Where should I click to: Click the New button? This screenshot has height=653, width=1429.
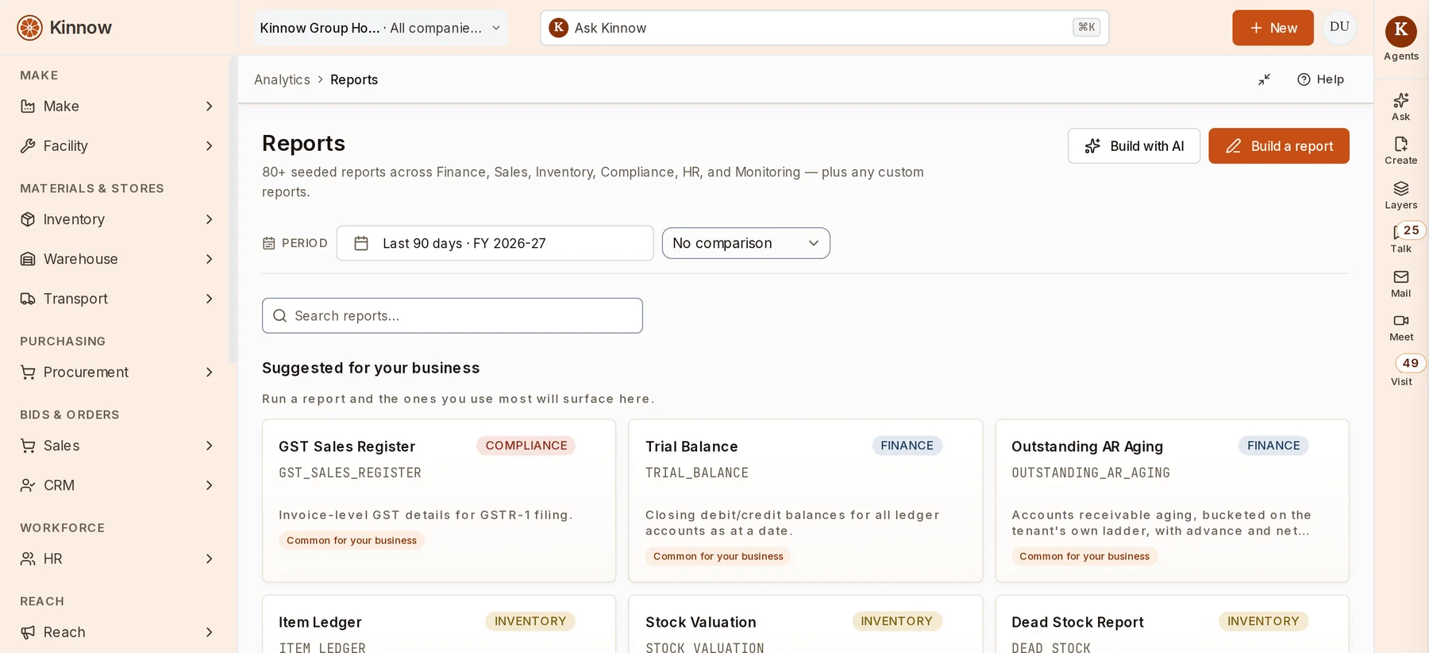click(x=1273, y=28)
